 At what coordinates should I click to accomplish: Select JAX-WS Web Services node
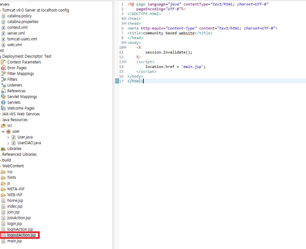[21, 114]
